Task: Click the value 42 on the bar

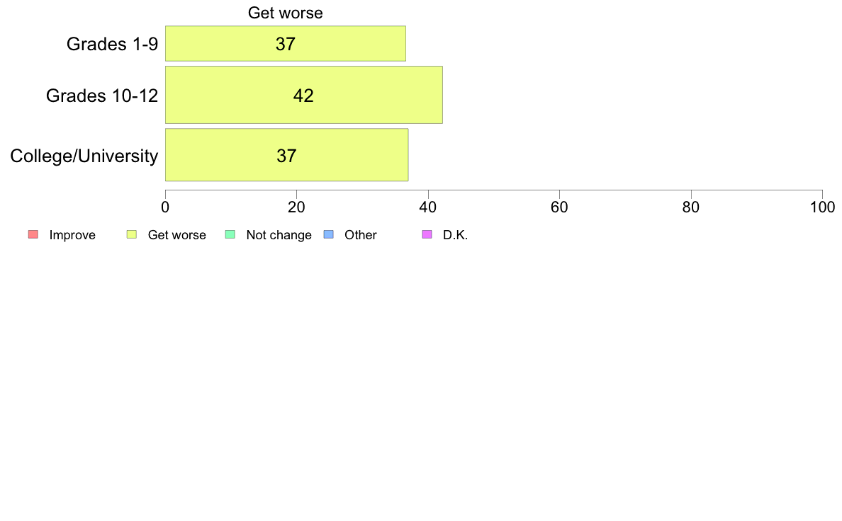Action: pos(303,96)
